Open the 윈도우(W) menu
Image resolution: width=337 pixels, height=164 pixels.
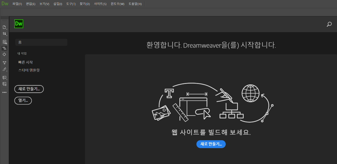[117, 4]
